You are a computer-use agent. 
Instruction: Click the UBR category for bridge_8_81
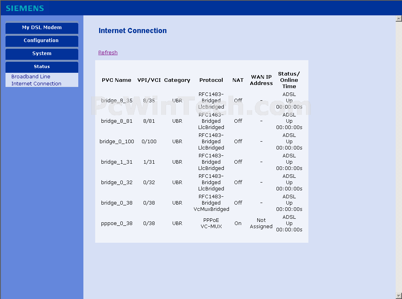point(177,121)
